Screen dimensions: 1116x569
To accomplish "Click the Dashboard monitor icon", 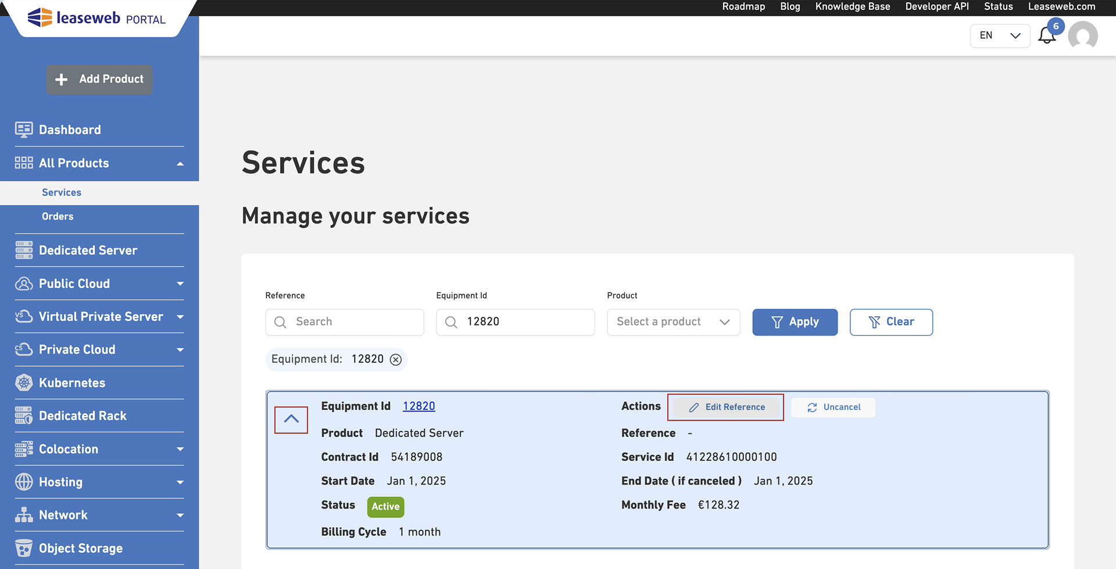I will point(24,129).
